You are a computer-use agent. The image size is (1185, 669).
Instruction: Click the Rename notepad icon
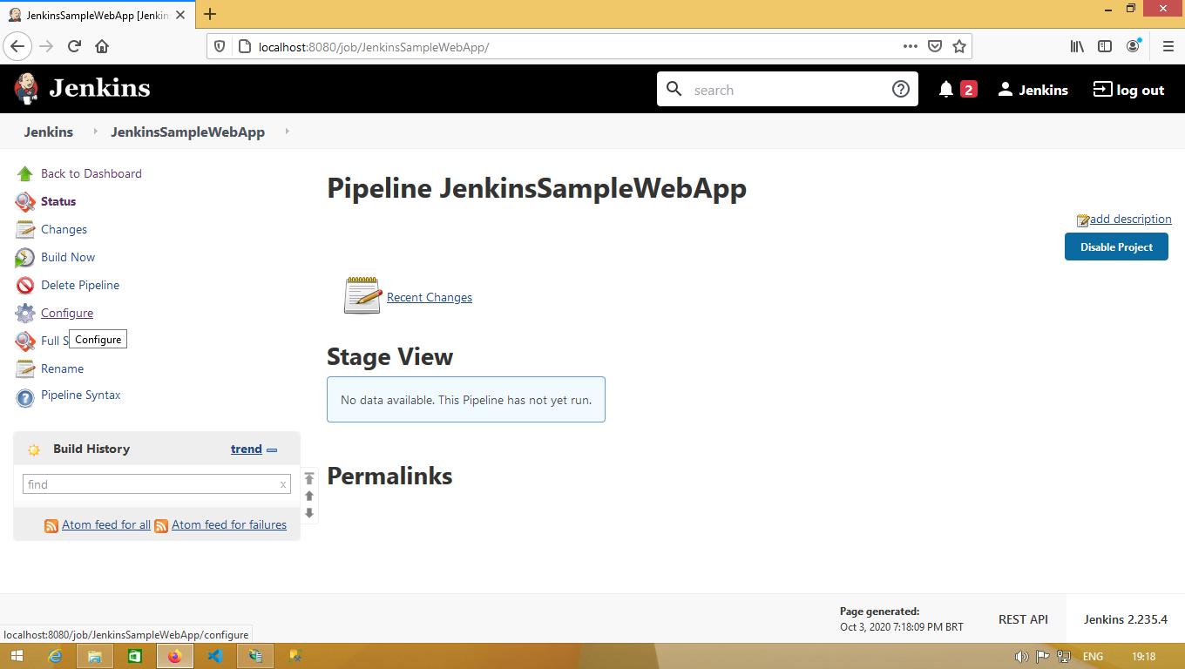click(25, 369)
